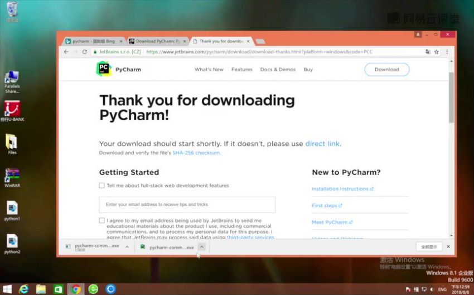This screenshot has width=474, height=295.
Task: Open the Meet PyCharm link
Action: click(332, 222)
